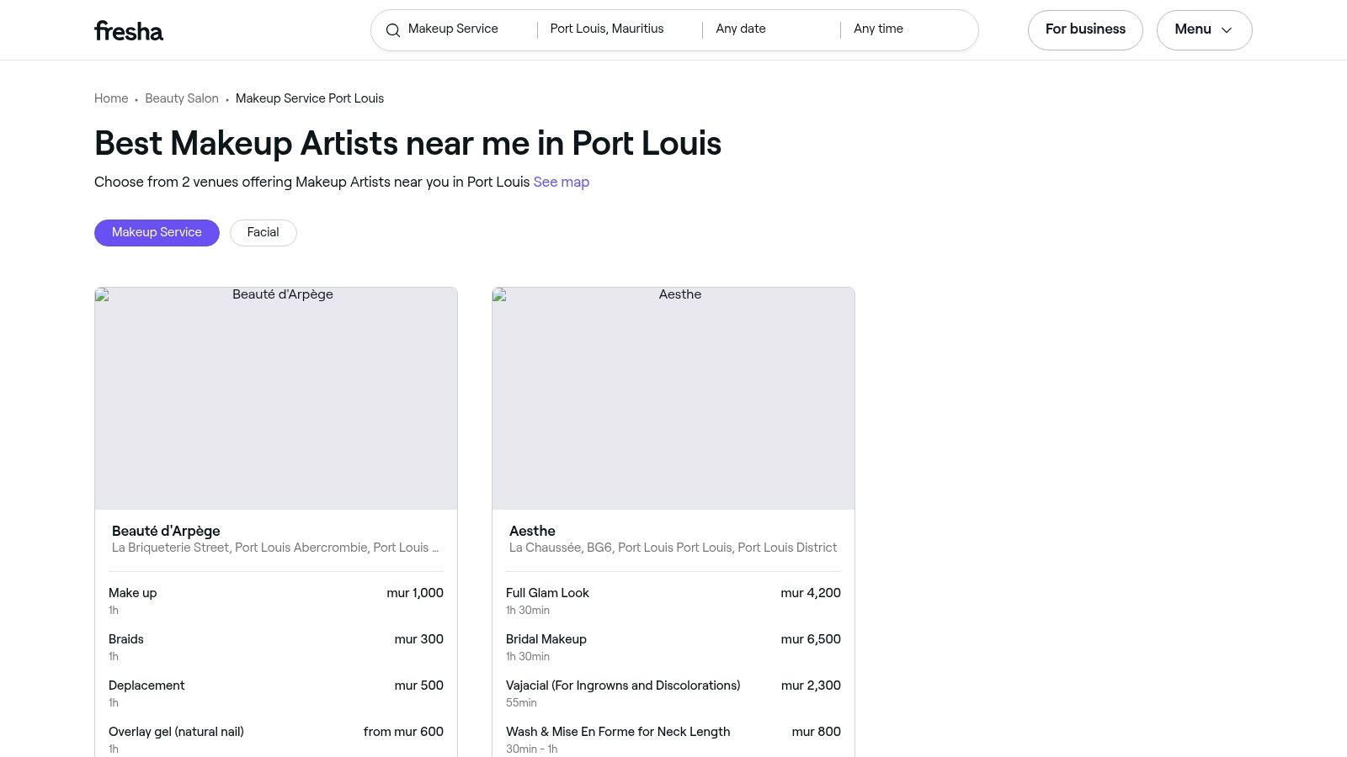Open Beauty Salon breadcrumb link

[x=182, y=98]
